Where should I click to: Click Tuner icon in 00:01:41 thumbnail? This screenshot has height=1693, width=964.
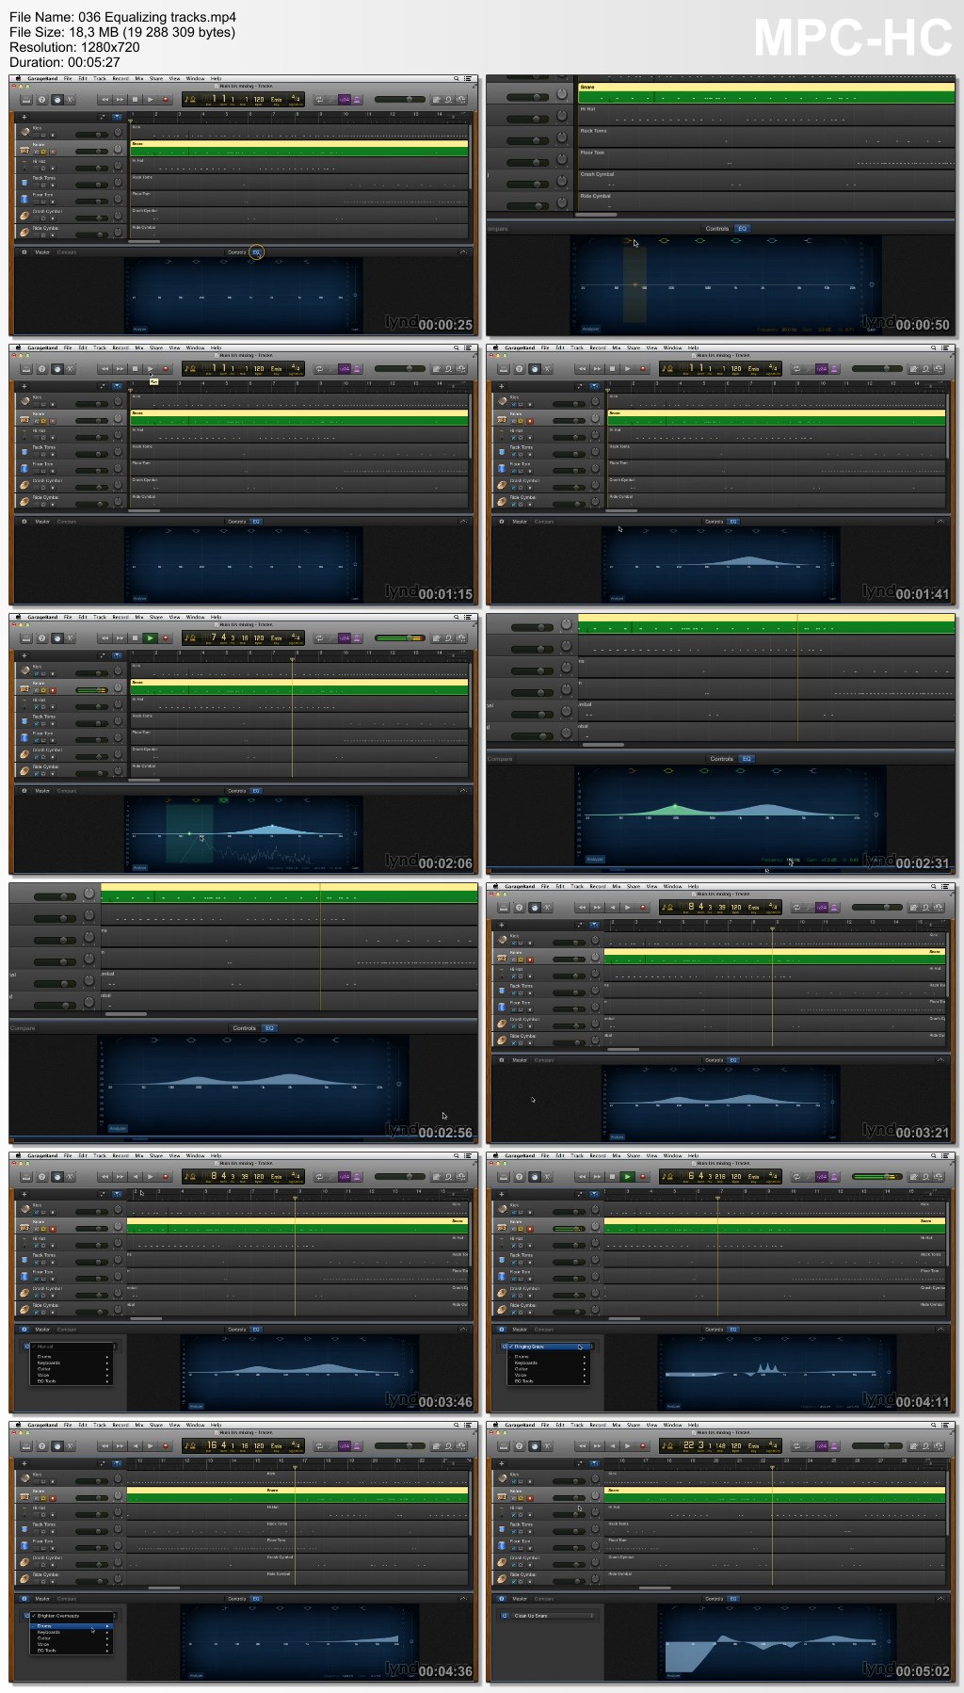[811, 368]
